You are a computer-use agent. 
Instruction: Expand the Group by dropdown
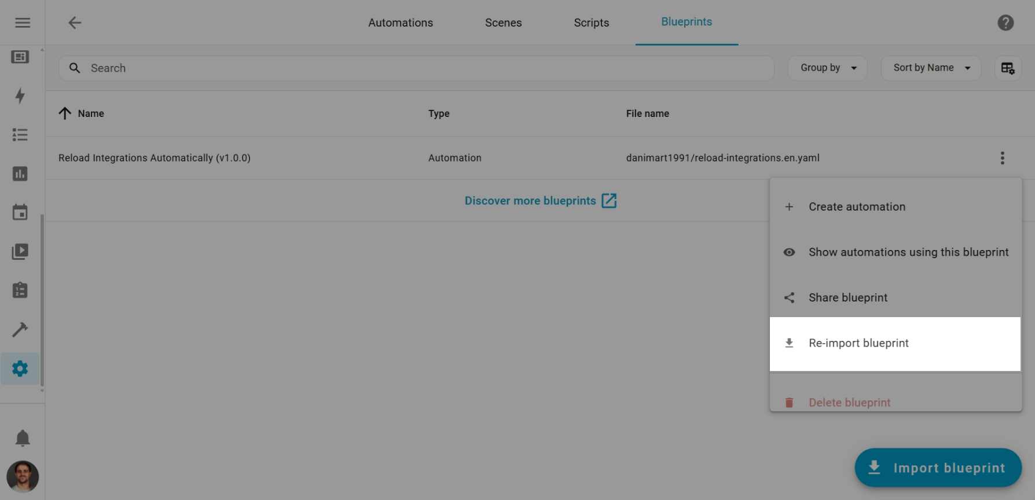click(827, 68)
